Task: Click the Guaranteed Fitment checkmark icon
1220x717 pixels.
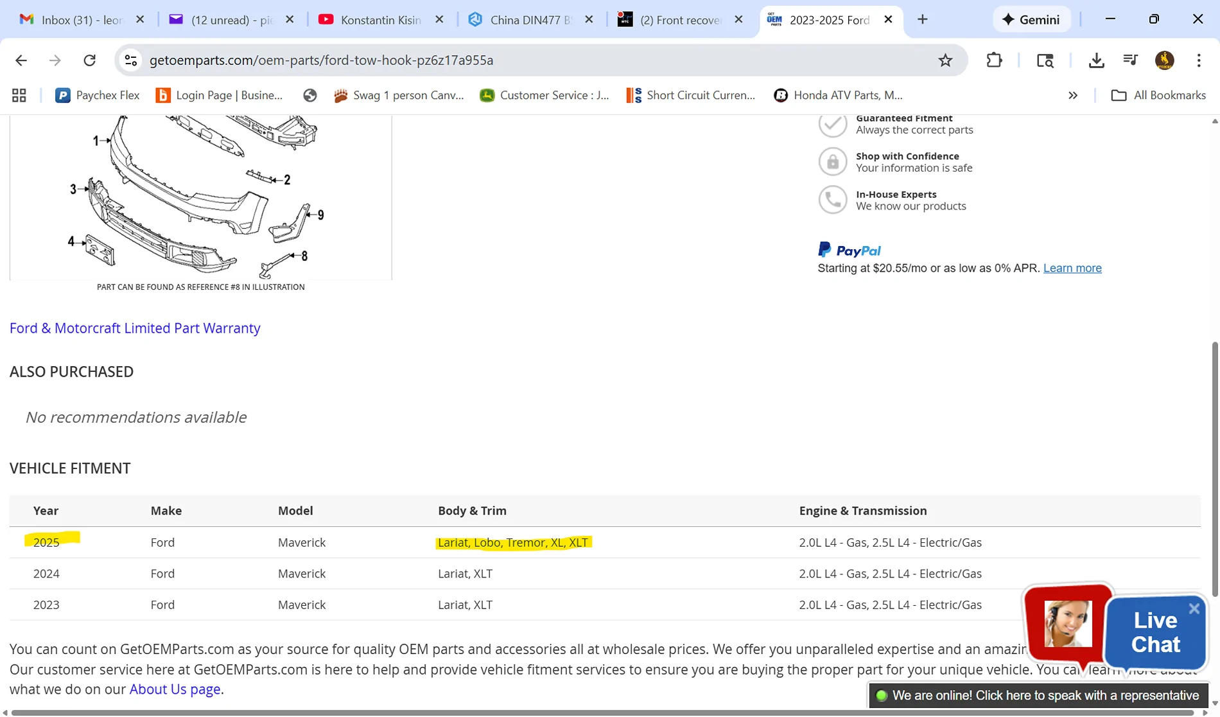Action: (833, 124)
